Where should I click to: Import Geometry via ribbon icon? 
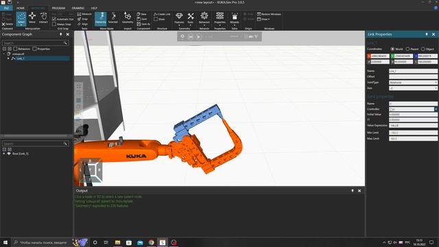click(128, 18)
